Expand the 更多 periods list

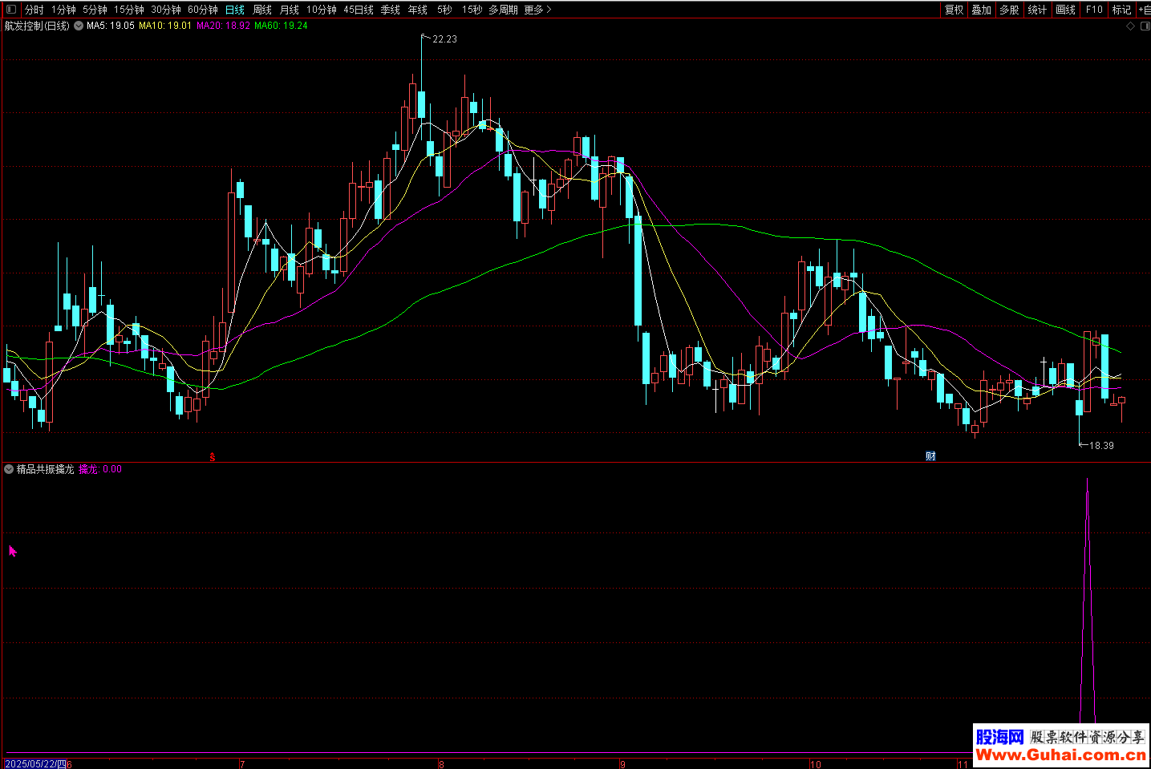[x=537, y=10]
